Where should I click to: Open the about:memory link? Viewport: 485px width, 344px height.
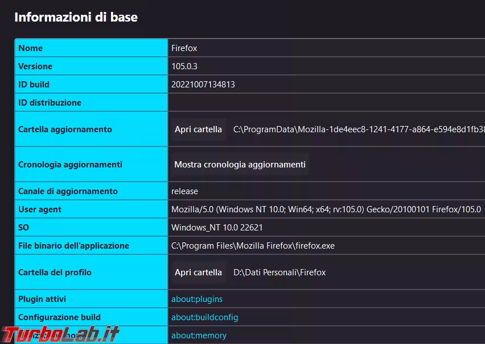[199, 335]
